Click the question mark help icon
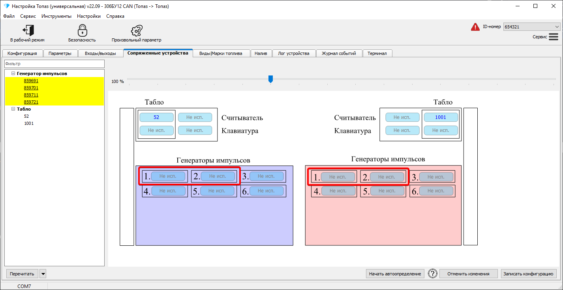The width and height of the screenshot is (563, 290). (x=433, y=273)
